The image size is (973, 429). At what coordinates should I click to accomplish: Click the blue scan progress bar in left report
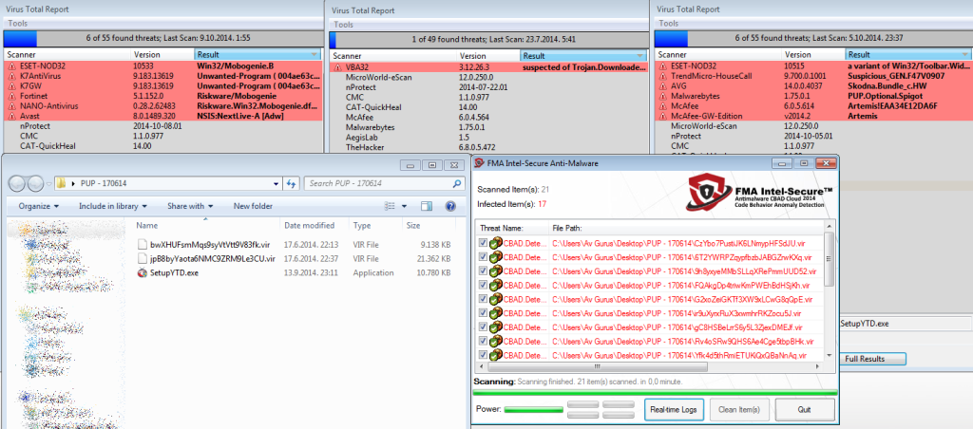click(x=21, y=38)
